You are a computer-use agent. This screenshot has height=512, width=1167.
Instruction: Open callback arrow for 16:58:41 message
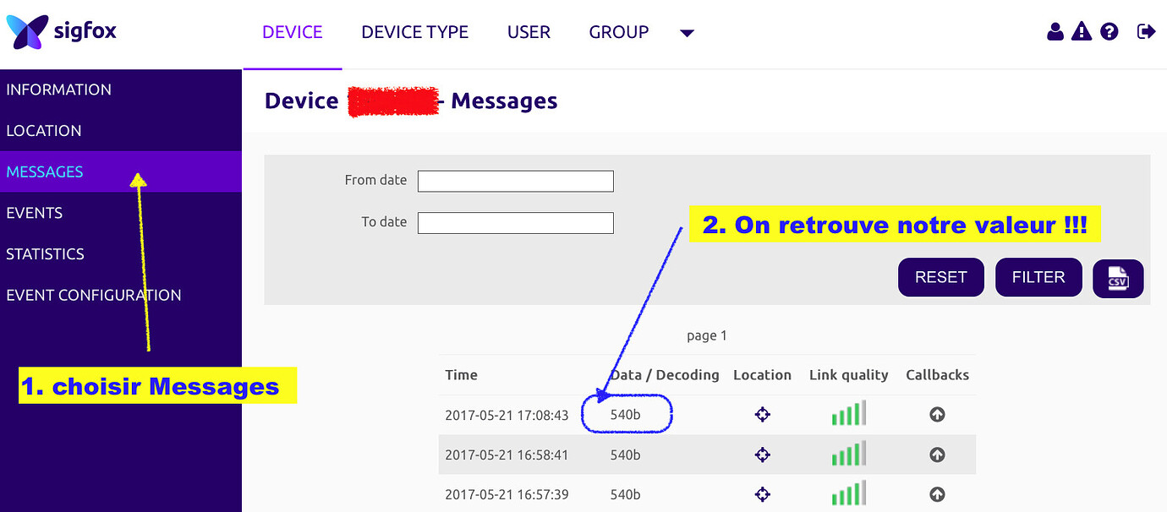point(937,455)
